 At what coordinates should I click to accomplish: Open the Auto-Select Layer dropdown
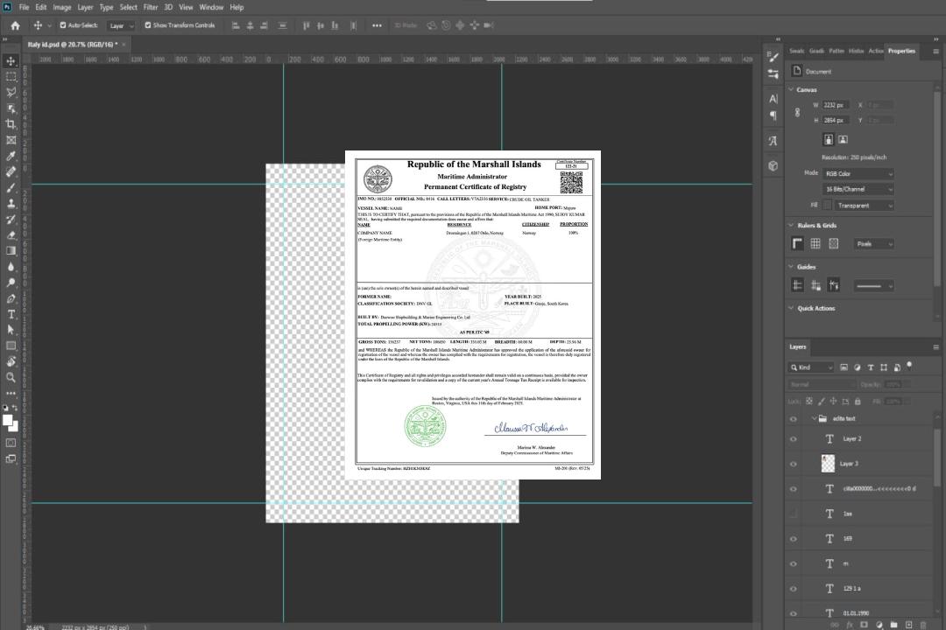coord(121,26)
